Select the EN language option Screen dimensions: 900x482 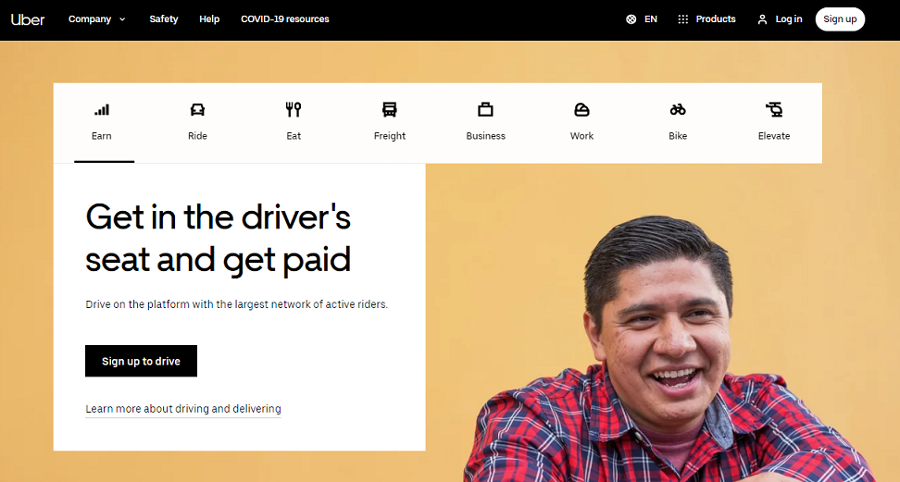click(650, 19)
